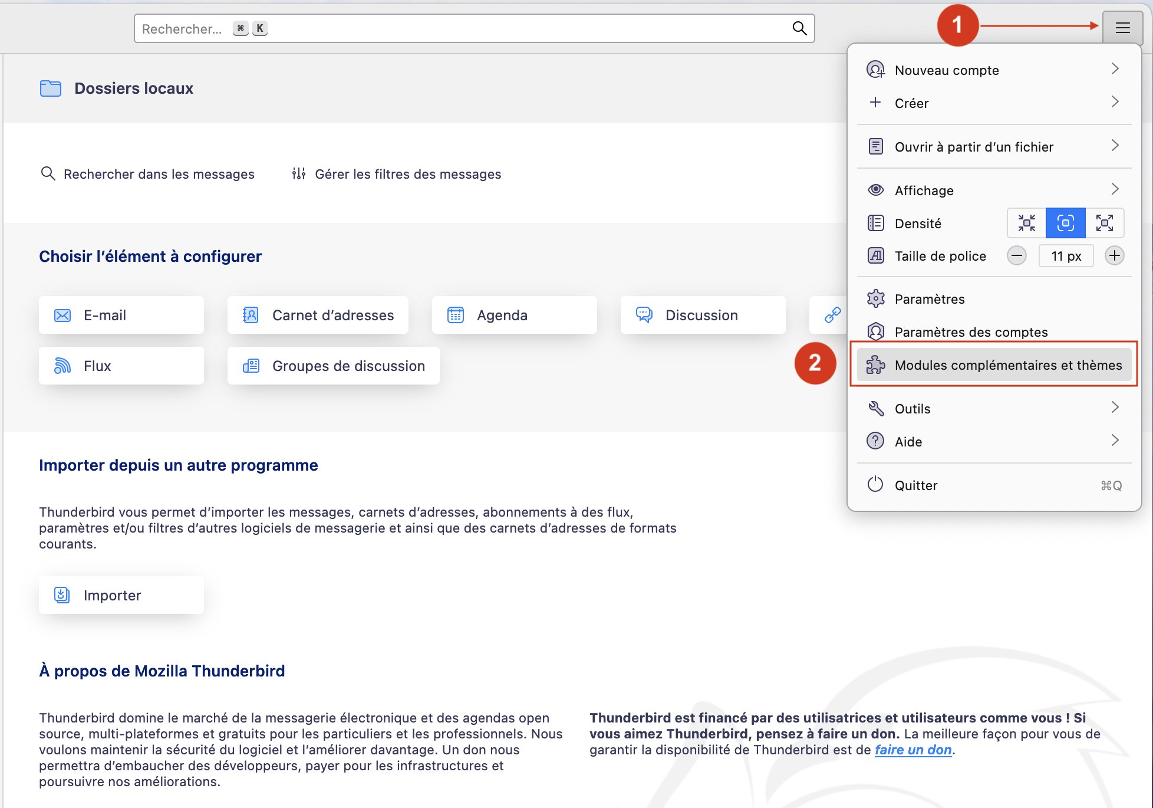Click the Taille de police icon

876,256
